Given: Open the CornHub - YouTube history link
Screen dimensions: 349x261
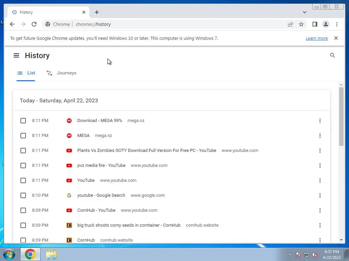Looking at the screenshot, I should 96,210.
